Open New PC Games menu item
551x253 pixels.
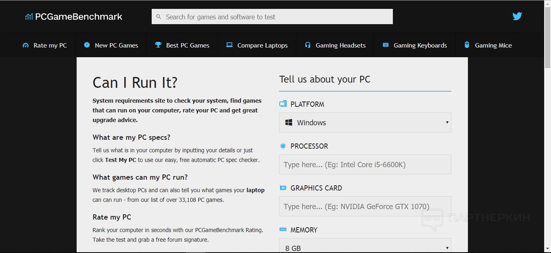pos(111,45)
